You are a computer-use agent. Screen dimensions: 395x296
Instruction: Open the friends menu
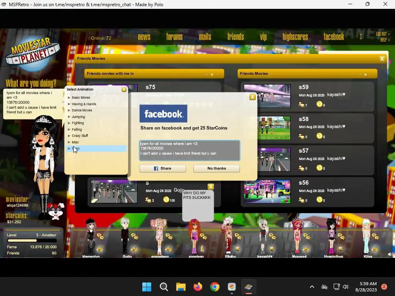[236, 37]
